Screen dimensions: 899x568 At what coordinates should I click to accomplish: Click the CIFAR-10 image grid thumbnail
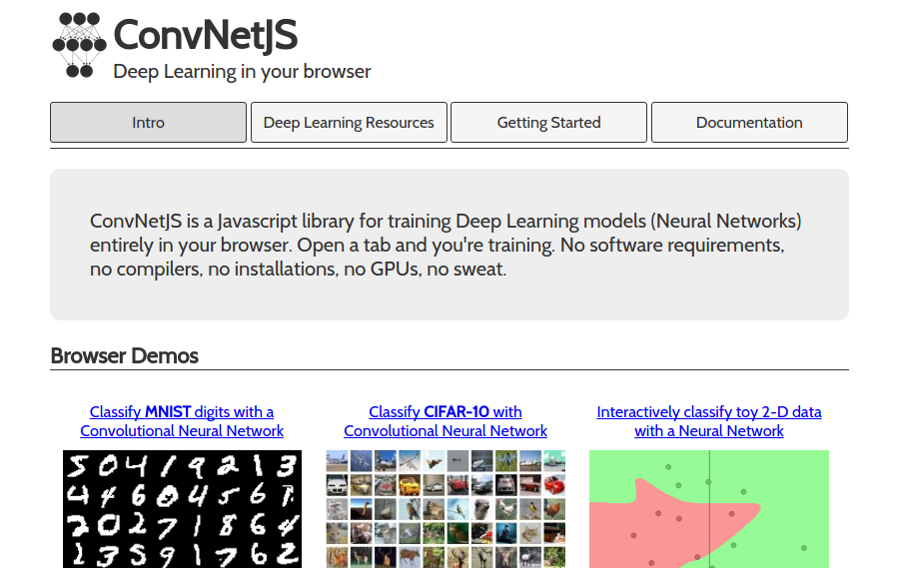pos(446,509)
